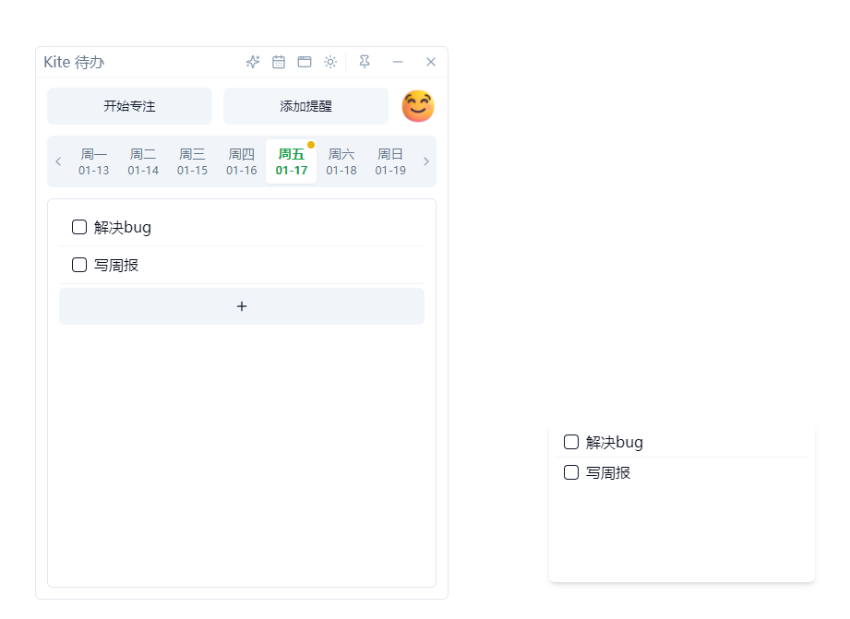Image resolution: width=850 pixels, height=619 pixels.
Task: Select the 周四 01-16 day tab
Action: 242,161
